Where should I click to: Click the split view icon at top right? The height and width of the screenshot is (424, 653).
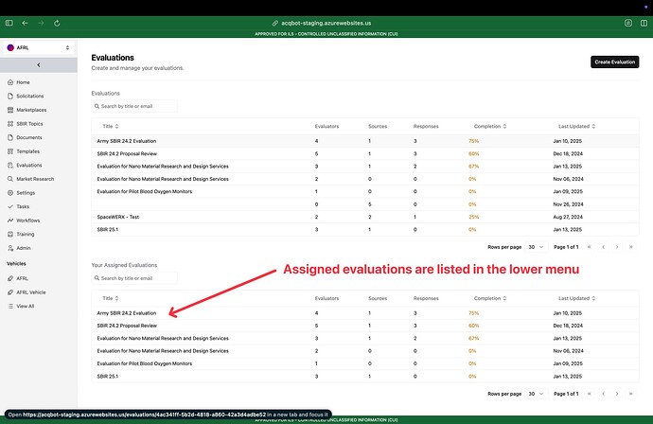(x=644, y=23)
